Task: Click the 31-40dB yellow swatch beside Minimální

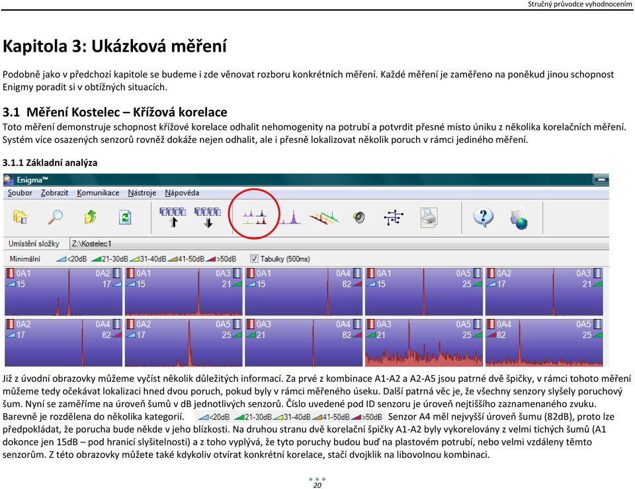Action: (x=134, y=259)
